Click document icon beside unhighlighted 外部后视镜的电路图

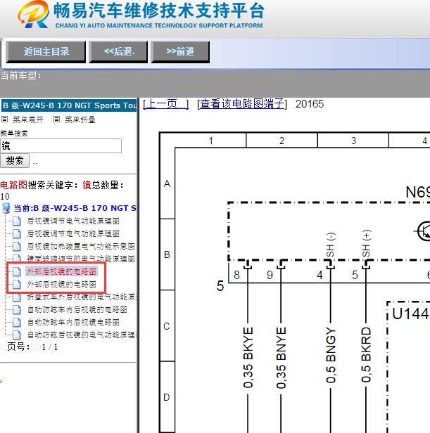pos(17,284)
